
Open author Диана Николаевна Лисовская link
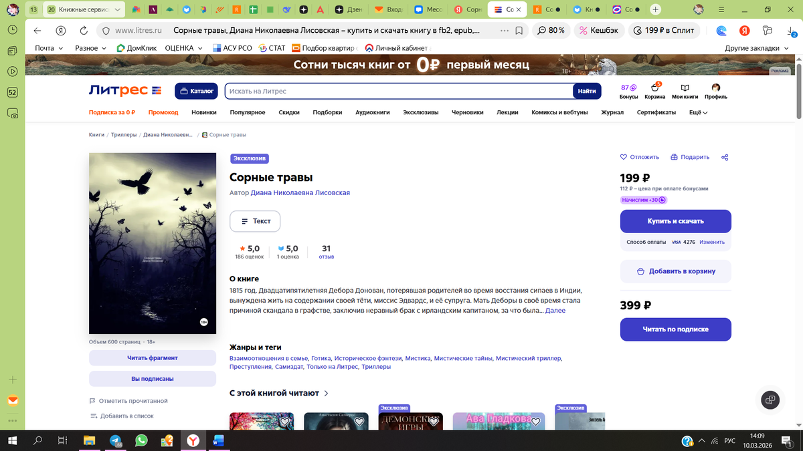[x=300, y=192]
